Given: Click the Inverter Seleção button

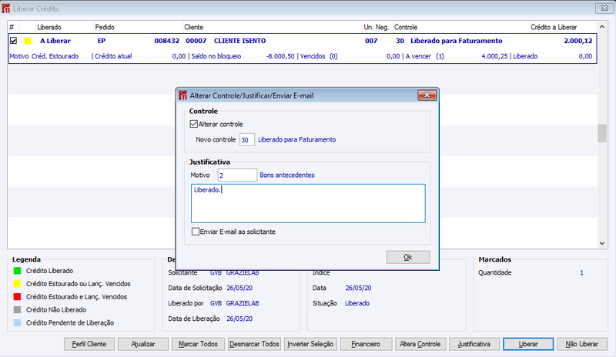Looking at the screenshot, I should coord(310,344).
